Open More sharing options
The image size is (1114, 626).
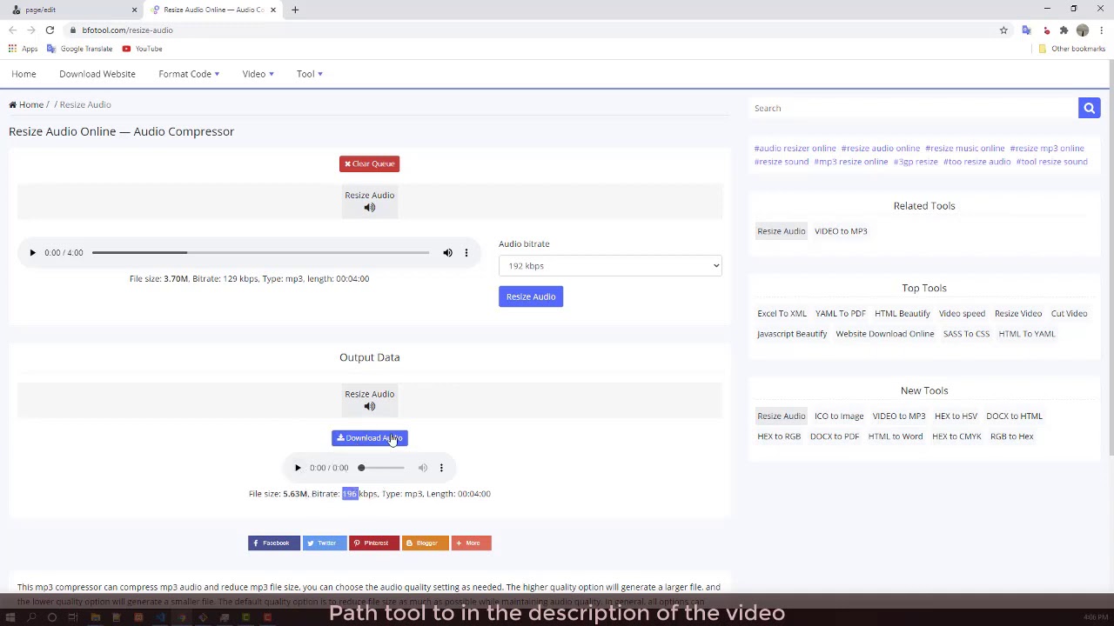(x=471, y=543)
